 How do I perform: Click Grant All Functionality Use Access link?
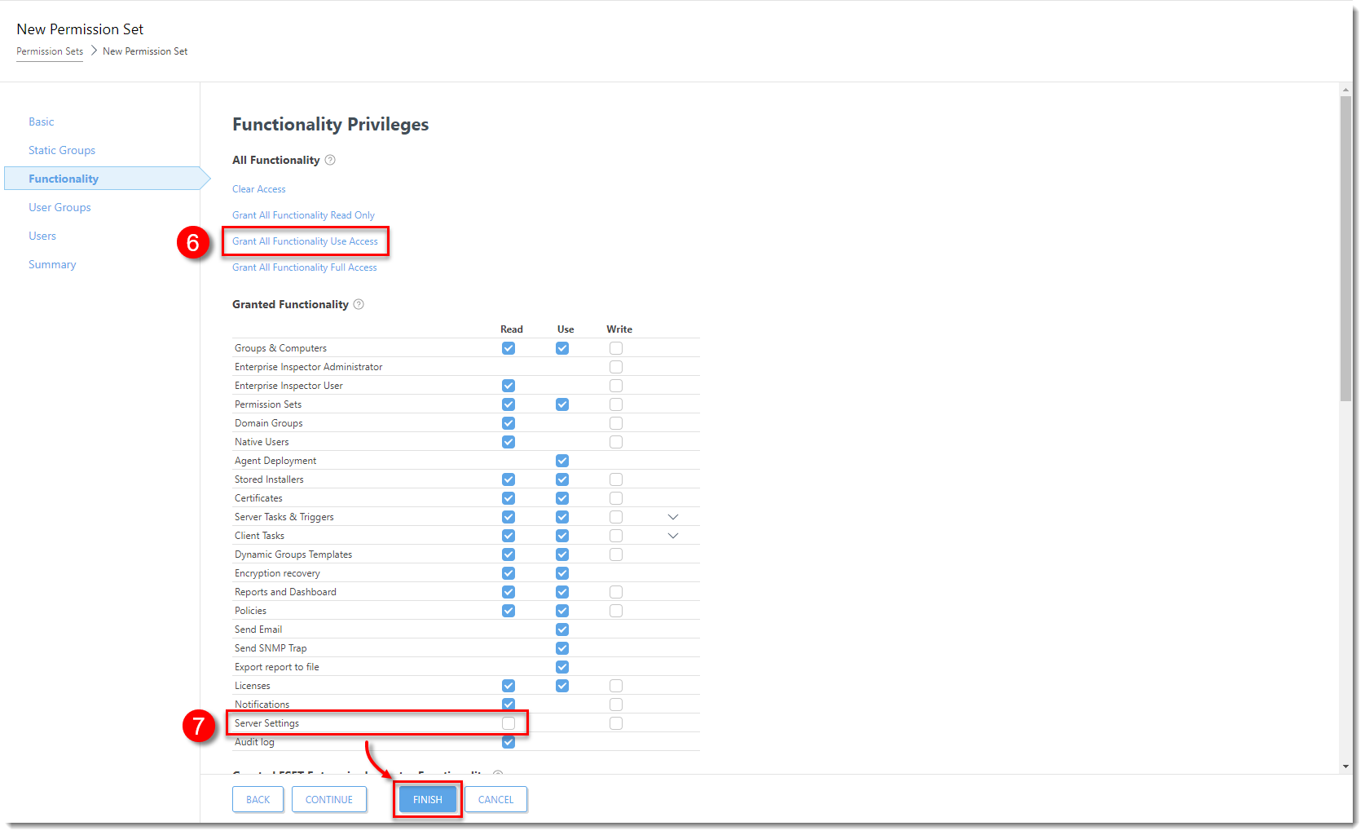pos(305,241)
